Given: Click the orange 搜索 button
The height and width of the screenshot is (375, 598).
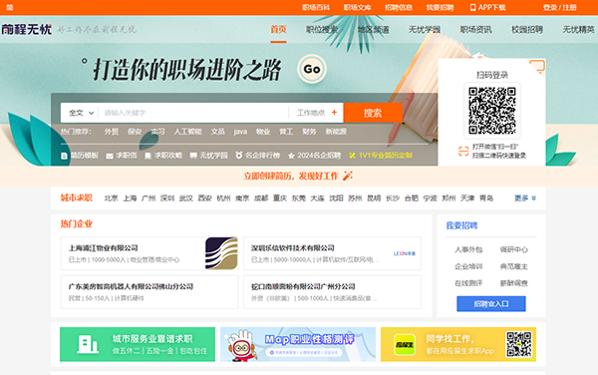Looking at the screenshot, I should point(373,113).
